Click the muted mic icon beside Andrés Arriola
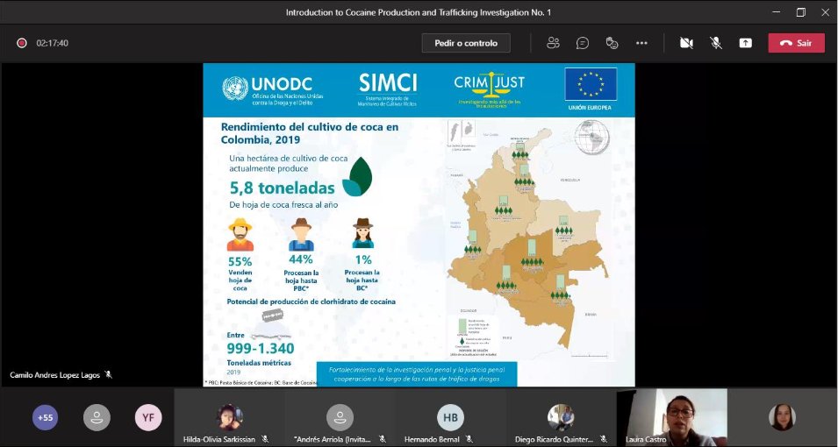This screenshot has height=447, width=838. click(382, 439)
